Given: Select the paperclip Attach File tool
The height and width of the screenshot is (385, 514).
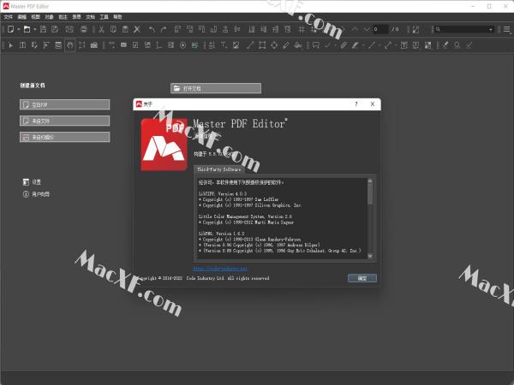Looking at the screenshot, I should [344, 45].
